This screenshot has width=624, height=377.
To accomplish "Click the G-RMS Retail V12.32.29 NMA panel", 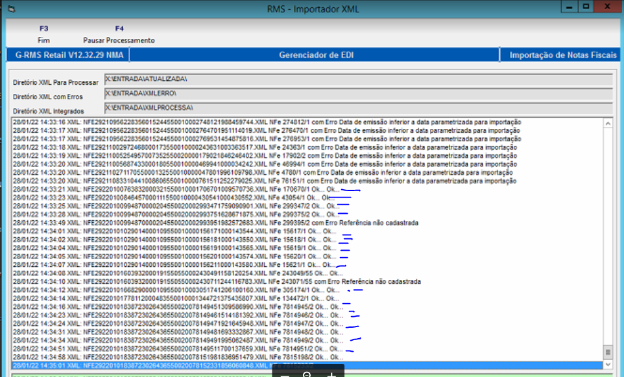I will coord(68,55).
